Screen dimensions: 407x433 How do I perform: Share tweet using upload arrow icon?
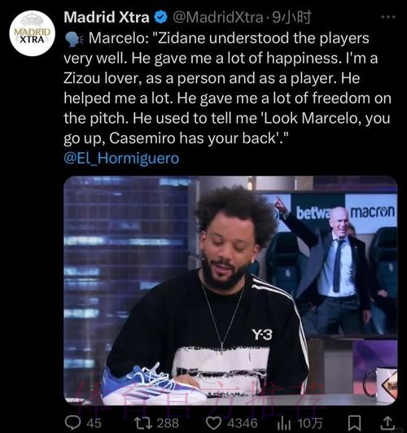387,422
